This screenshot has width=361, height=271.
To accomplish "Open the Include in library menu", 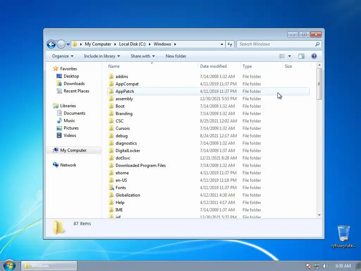I will pyautogui.click(x=102, y=56).
